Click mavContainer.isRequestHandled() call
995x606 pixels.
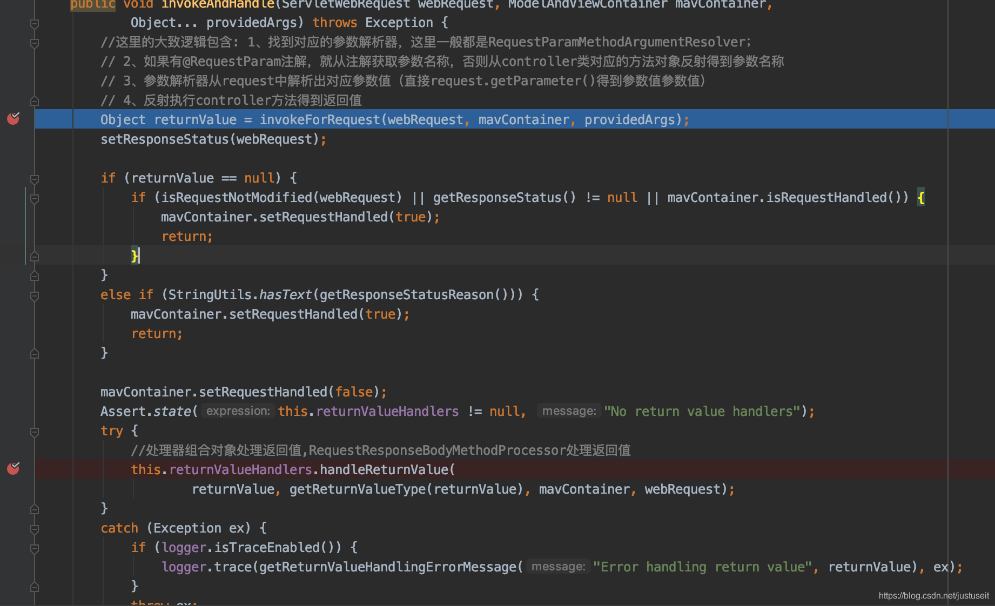784,198
